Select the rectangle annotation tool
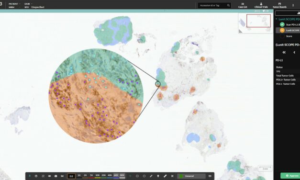The width and height of the screenshot is (300, 180). (137, 176)
